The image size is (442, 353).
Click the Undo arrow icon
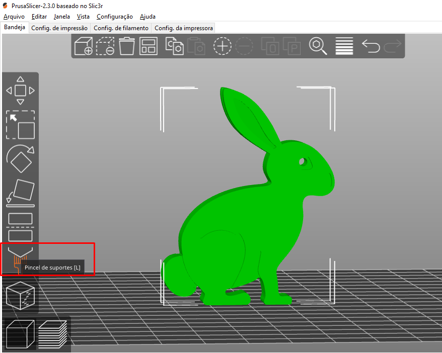coord(371,46)
